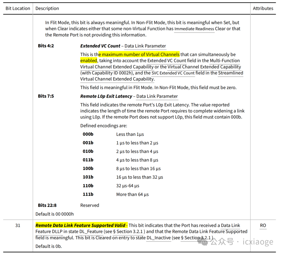The height and width of the screenshot is (253, 282).
Task: Click the RO attribute link
Action: [x=263, y=226]
